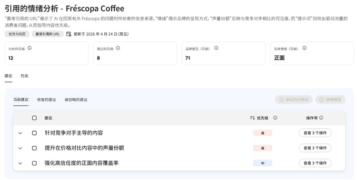Image resolution: width=357 pixels, height=180 pixels.
Task: Click the 操作项 column header text
Action: coord(312,118)
